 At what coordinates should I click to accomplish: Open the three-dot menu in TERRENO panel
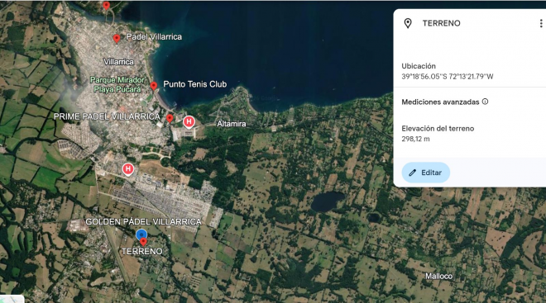click(541, 23)
